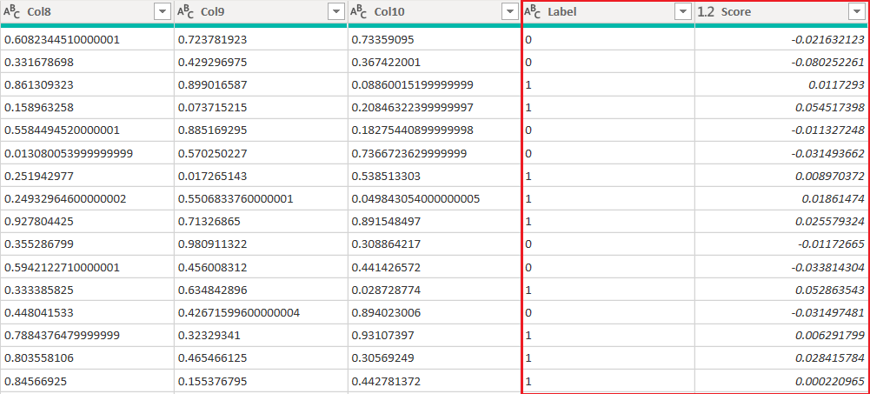Viewport: 870px width, 394px height.
Task: Select the Score column header name
Action: pyautogui.click(x=736, y=12)
